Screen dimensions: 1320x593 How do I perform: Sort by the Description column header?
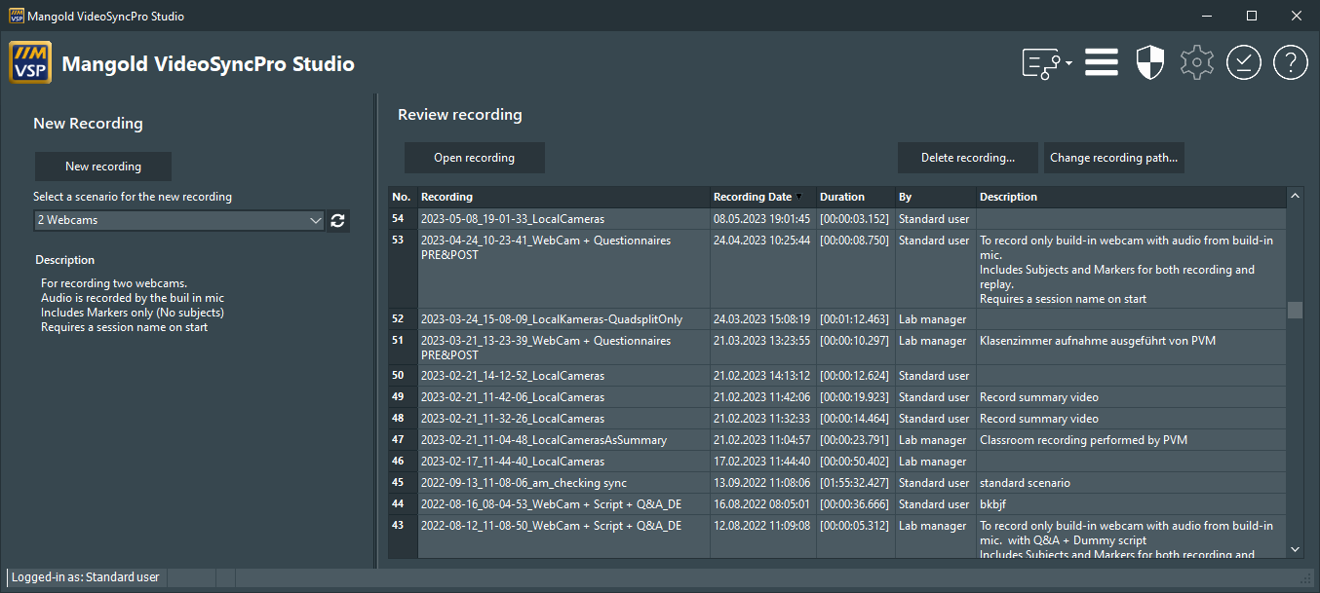[1131, 197]
